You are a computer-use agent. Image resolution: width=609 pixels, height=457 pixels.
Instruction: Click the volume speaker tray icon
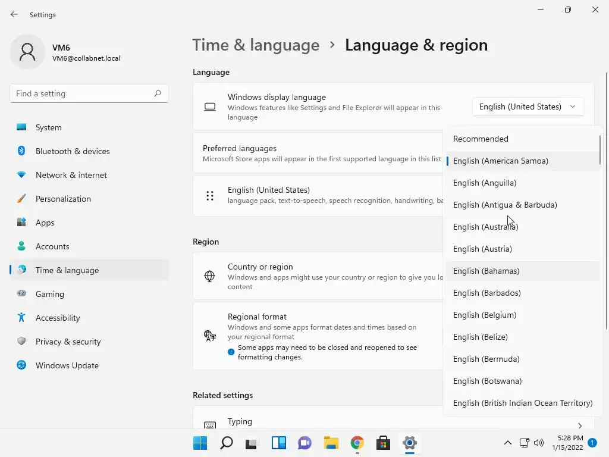pyautogui.click(x=539, y=443)
